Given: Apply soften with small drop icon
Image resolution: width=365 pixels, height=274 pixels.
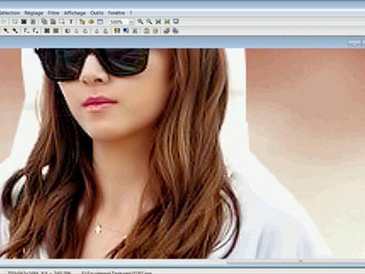Looking at the screenshot, I should [76, 31].
